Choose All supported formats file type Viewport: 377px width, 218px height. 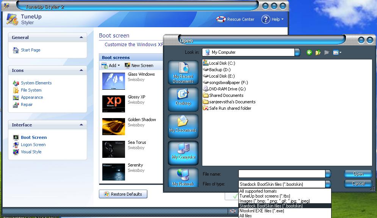pos(285,191)
